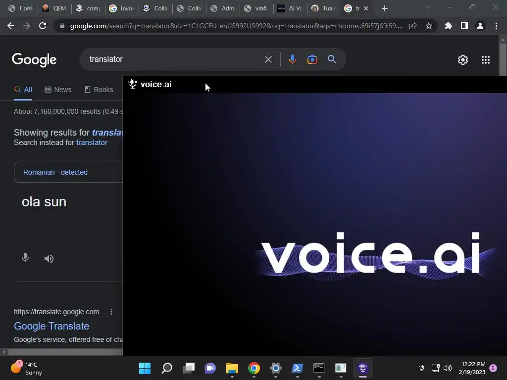Clear the search box with the X
507x380 pixels.
[268, 59]
